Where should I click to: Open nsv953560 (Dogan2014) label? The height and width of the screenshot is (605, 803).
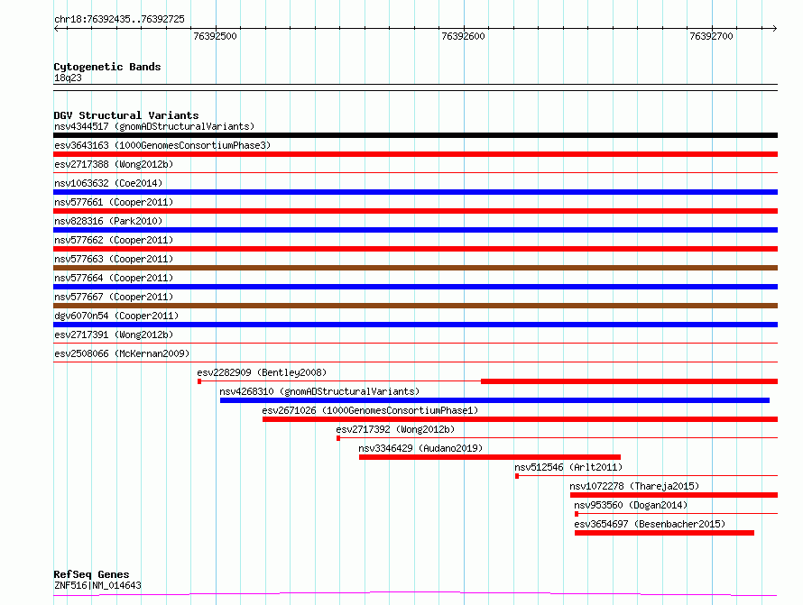(x=631, y=505)
